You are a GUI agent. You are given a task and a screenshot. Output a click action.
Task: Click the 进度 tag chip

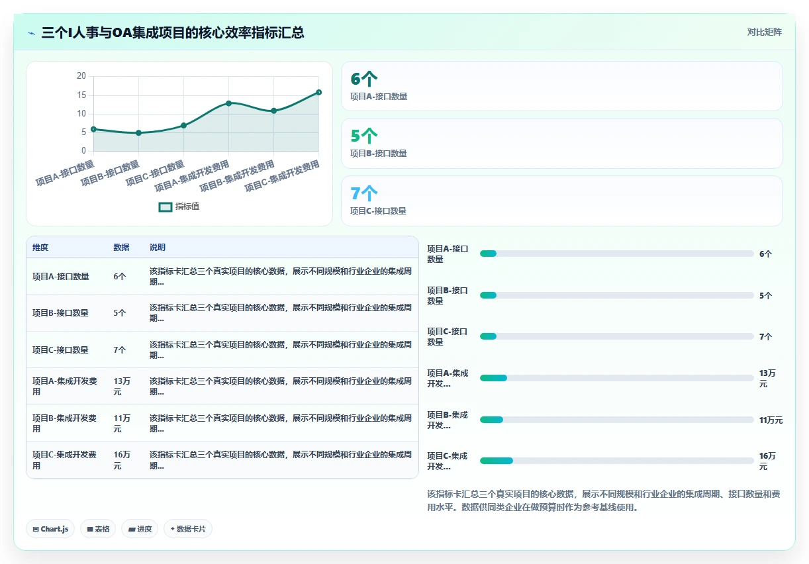(140, 529)
